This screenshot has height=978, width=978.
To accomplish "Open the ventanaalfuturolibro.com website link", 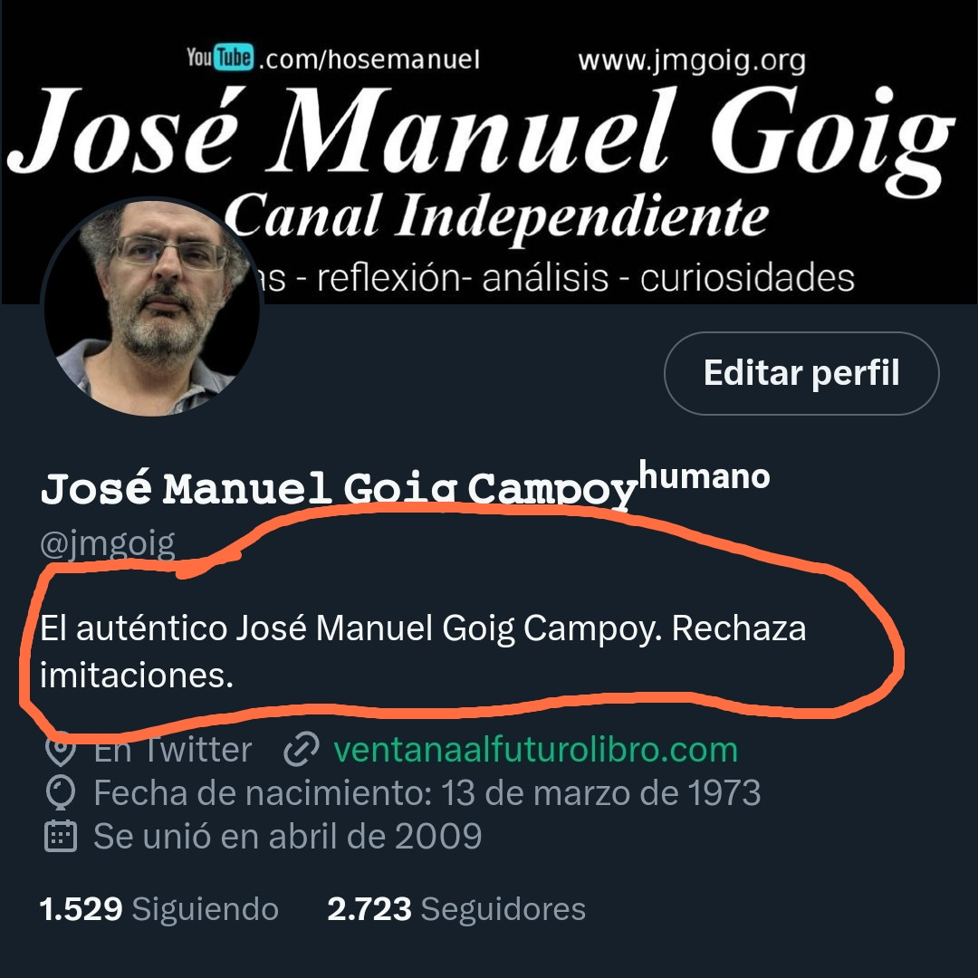I will (x=535, y=749).
